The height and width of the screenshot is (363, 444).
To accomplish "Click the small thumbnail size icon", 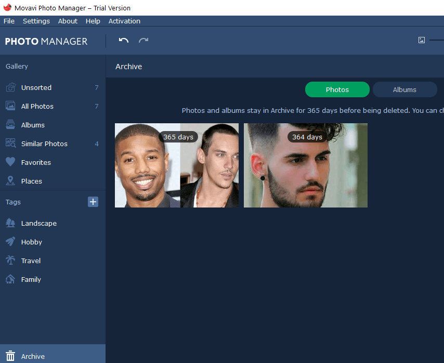I will click(x=422, y=40).
